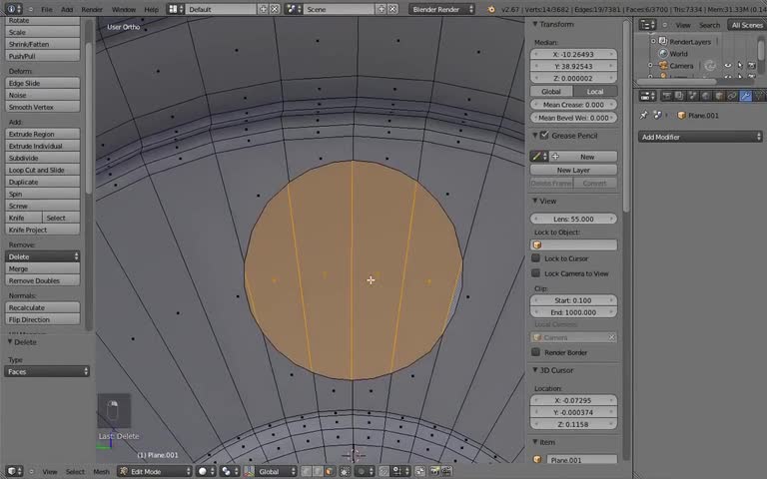Open the Edit Mode selector

point(155,471)
